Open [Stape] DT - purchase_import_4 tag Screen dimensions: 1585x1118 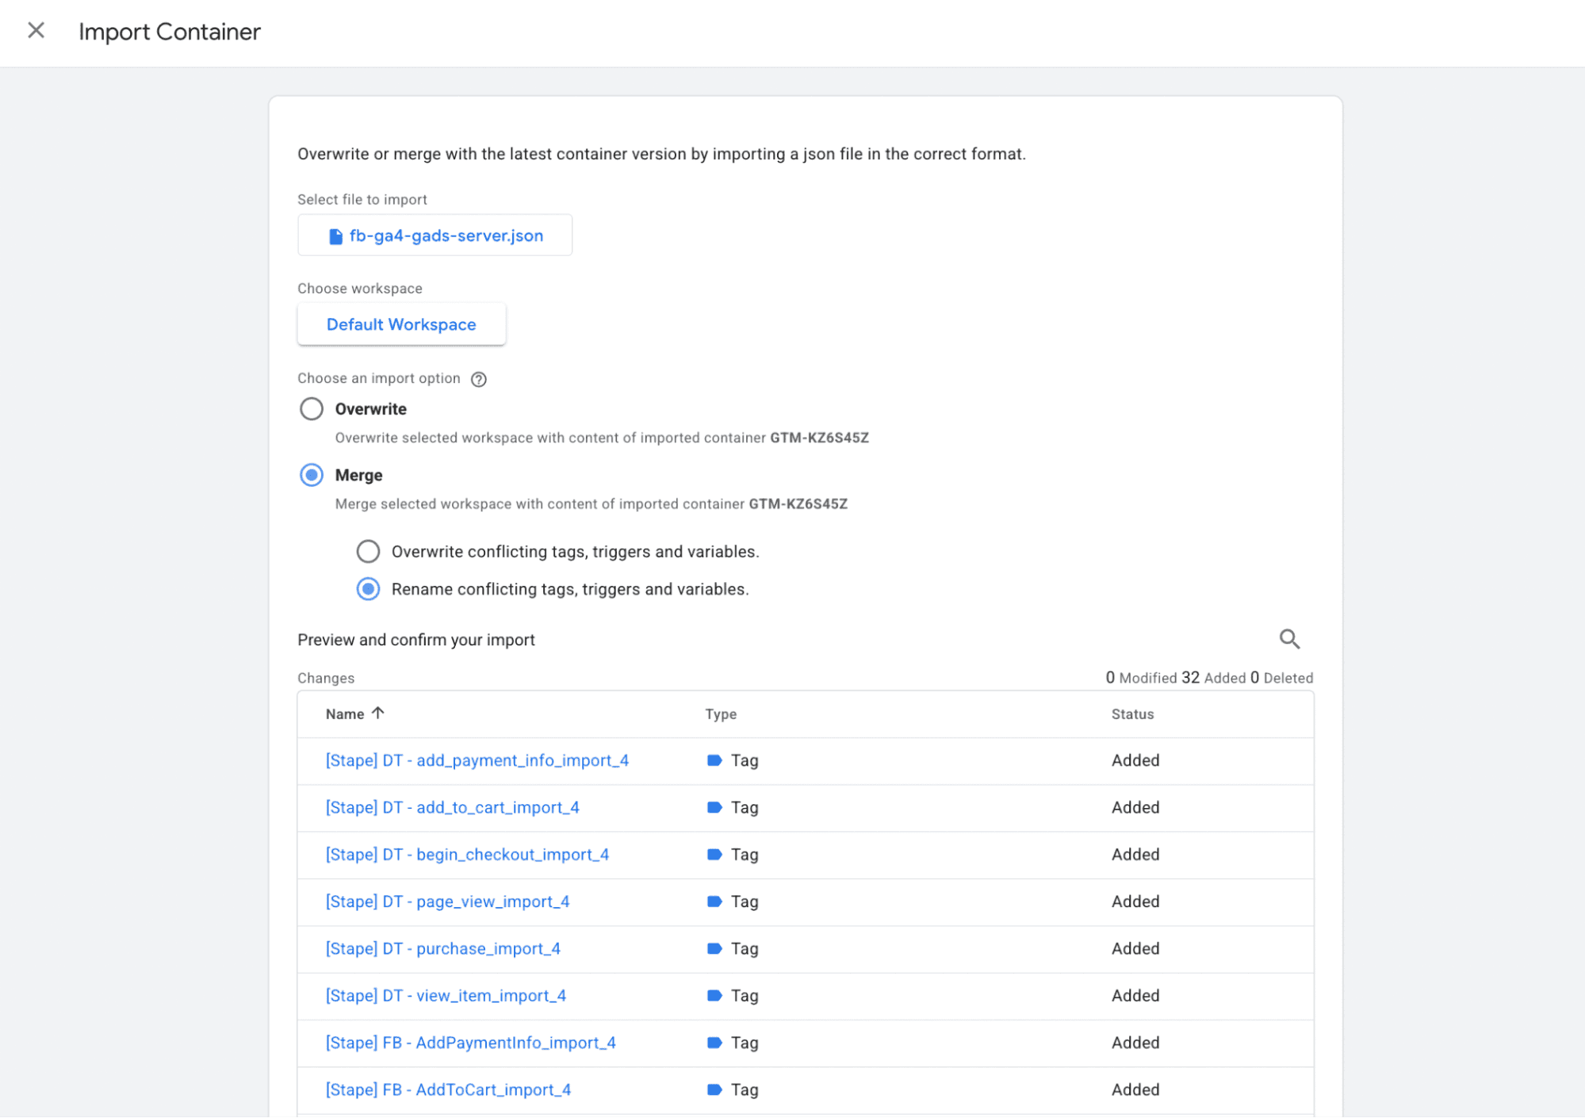coord(443,948)
